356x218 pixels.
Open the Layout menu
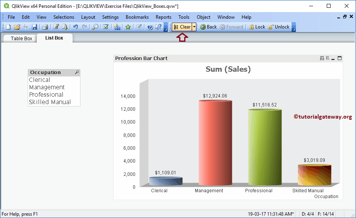point(88,17)
